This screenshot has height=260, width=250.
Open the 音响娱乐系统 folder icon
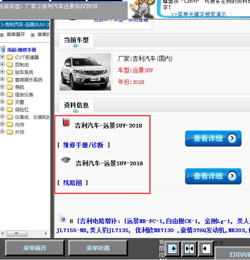tap(10, 80)
